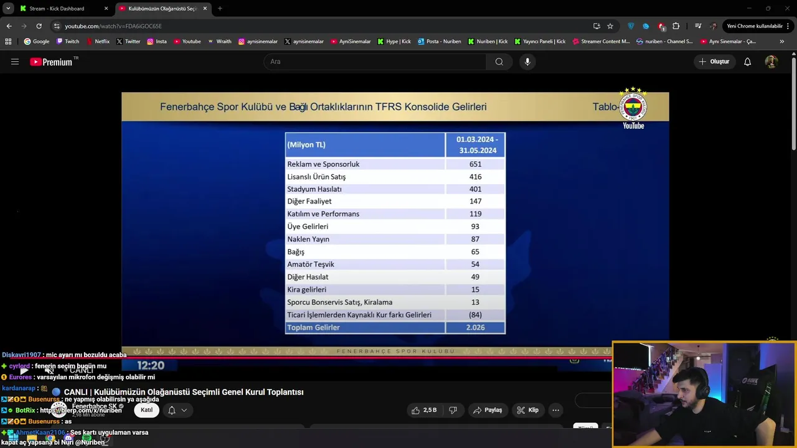
Task: Open more actions ellipsis under video
Action: coord(555,410)
